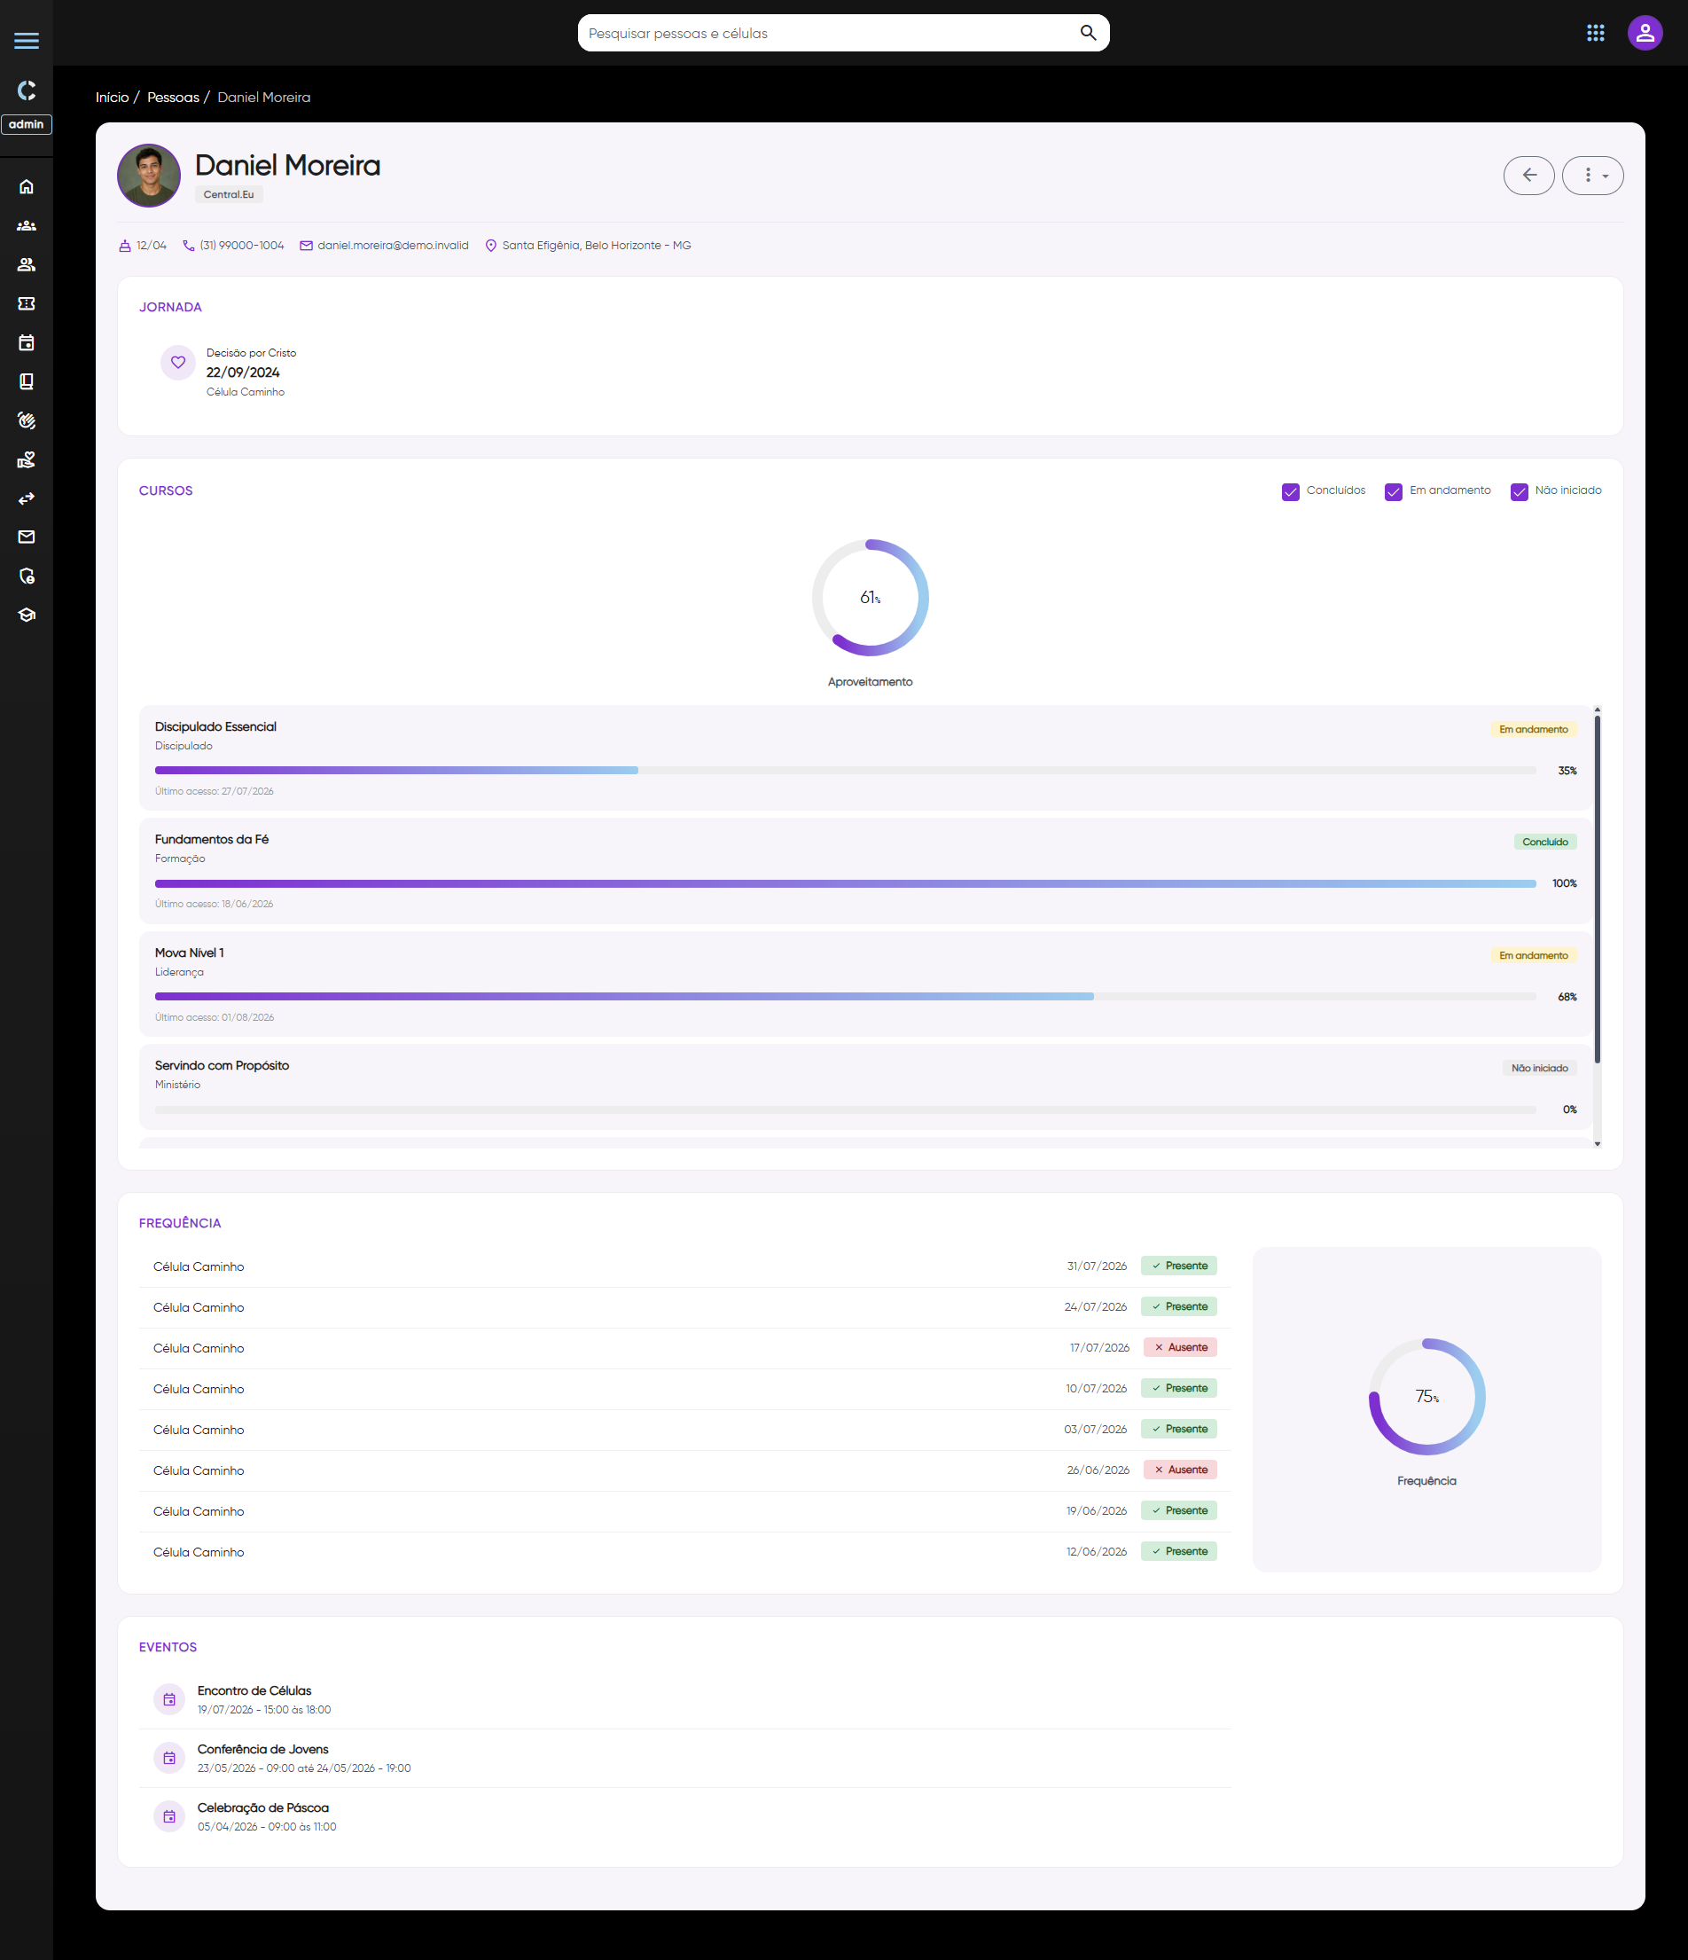This screenshot has height=1960, width=1688.
Task: Open the ticket icon in the sidebar
Action: [27, 302]
